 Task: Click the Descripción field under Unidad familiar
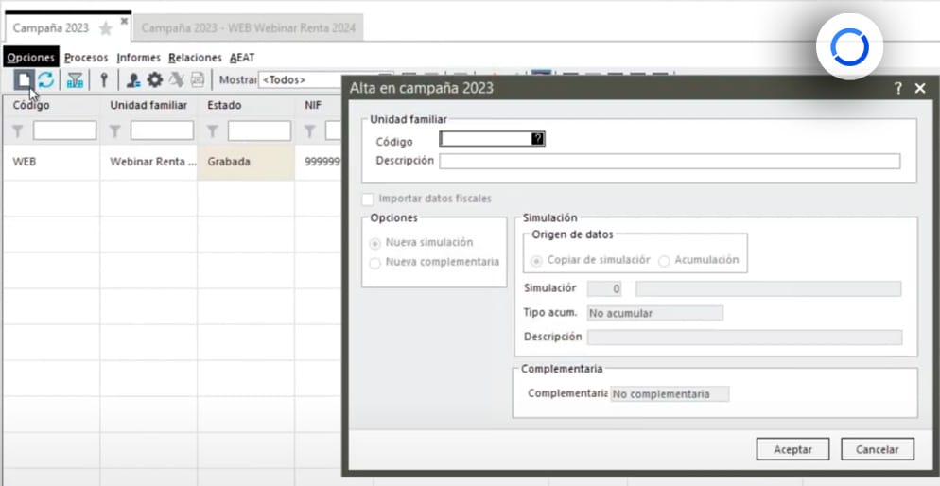(670, 161)
